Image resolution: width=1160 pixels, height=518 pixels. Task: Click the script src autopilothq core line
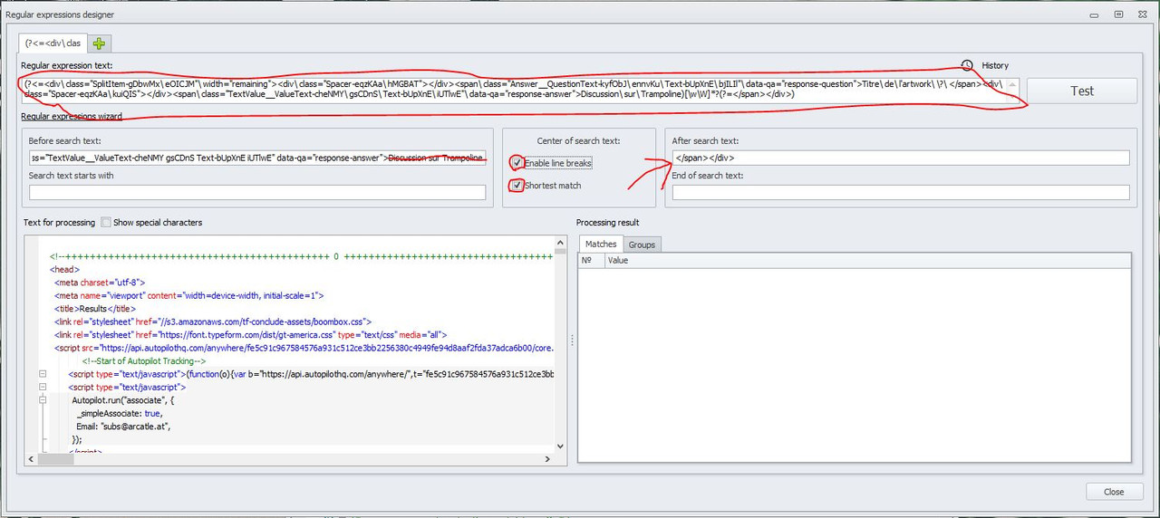(x=304, y=348)
